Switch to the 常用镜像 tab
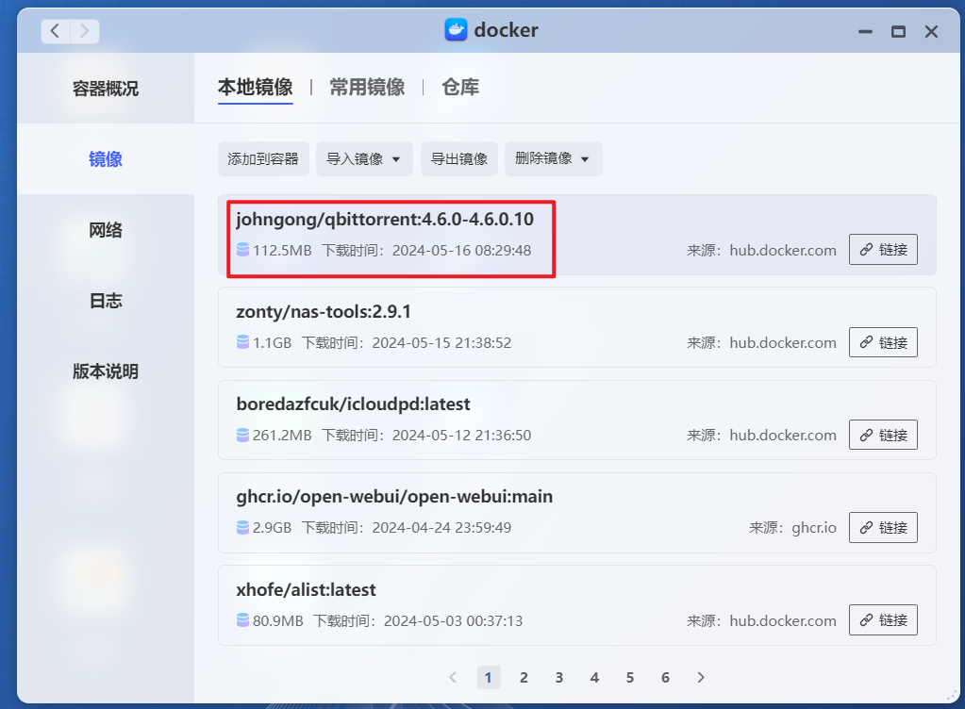The width and height of the screenshot is (965, 709). click(367, 88)
